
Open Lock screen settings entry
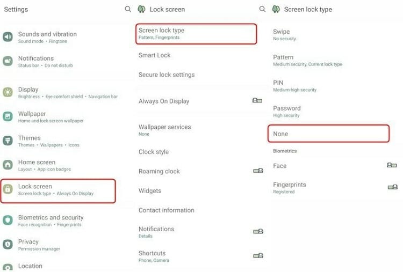(x=58, y=191)
